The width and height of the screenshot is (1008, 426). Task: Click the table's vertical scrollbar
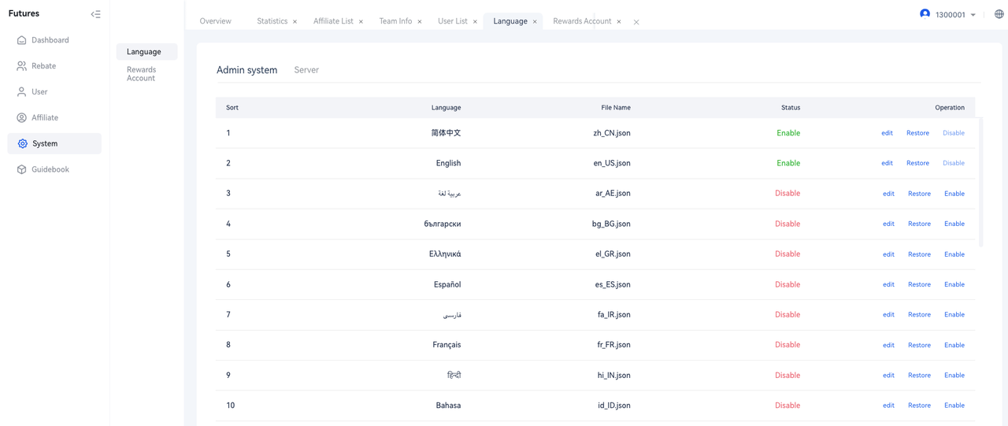point(980,183)
